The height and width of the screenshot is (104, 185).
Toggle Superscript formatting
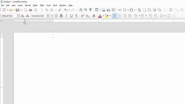click(83, 16)
